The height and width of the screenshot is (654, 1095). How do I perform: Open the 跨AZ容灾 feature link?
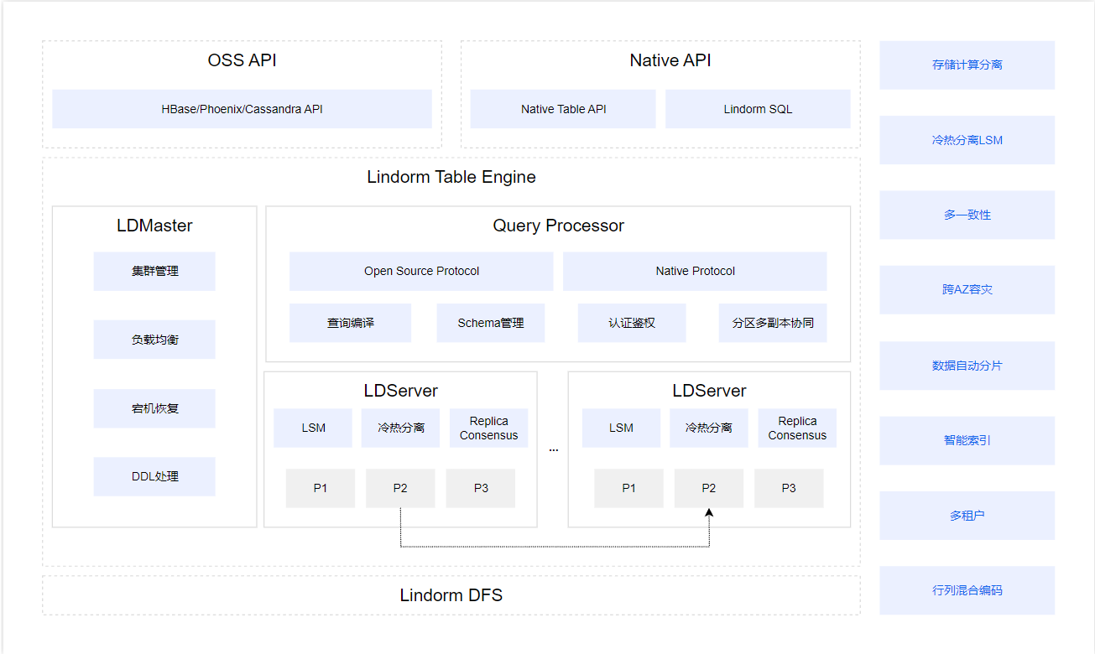click(967, 290)
